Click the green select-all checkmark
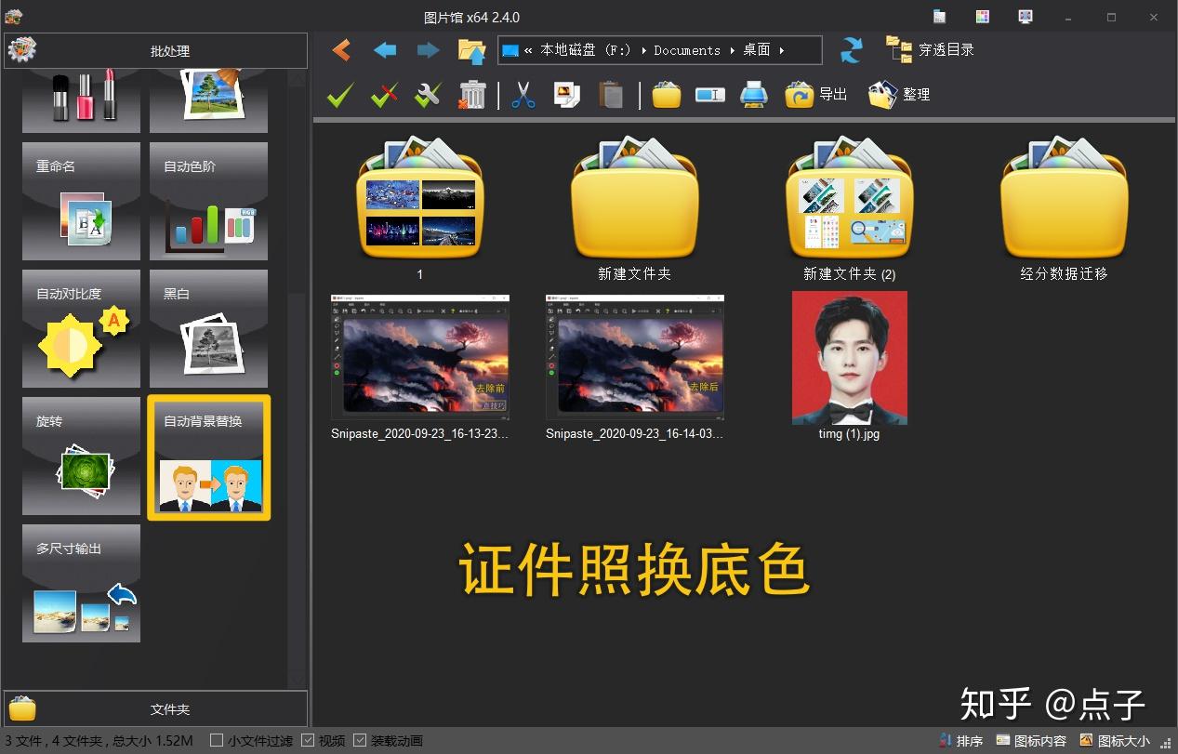Image resolution: width=1178 pixels, height=754 pixels. tap(340, 95)
